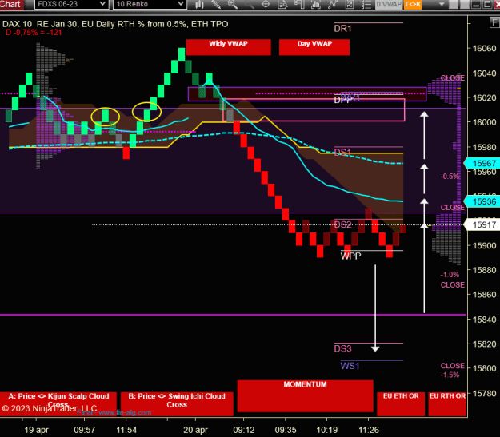
Task: Open the strategies icon
Action: (333, 4)
